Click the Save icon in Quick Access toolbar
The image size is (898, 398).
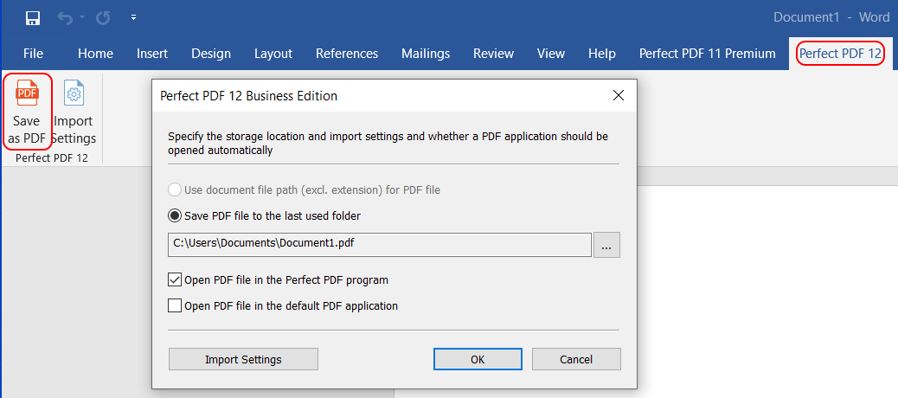[33, 18]
